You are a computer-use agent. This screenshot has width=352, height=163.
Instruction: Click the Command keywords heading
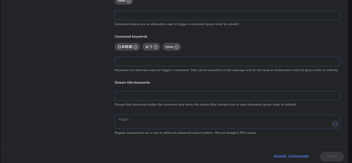(x=131, y=37)
